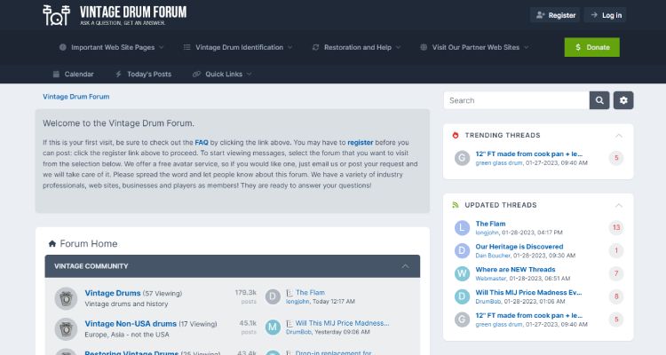Viewport: 666px width, 355px height.
Task: Click the G avatar in Trending Threads
Action: pyautogui.click(x=462, y=158)
